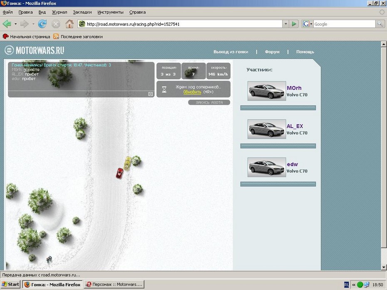Reload the page with the refresh icon

click(42, 24)
